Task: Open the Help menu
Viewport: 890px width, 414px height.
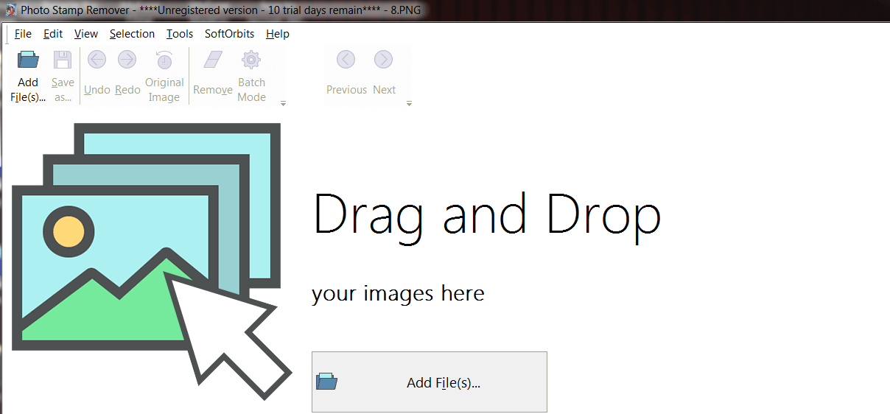Action: (278, 34)
